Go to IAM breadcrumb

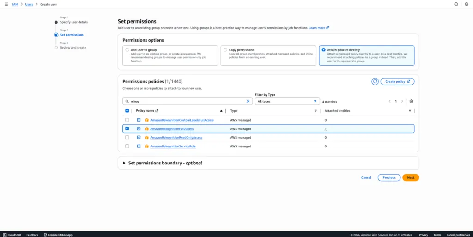(15, 4)
